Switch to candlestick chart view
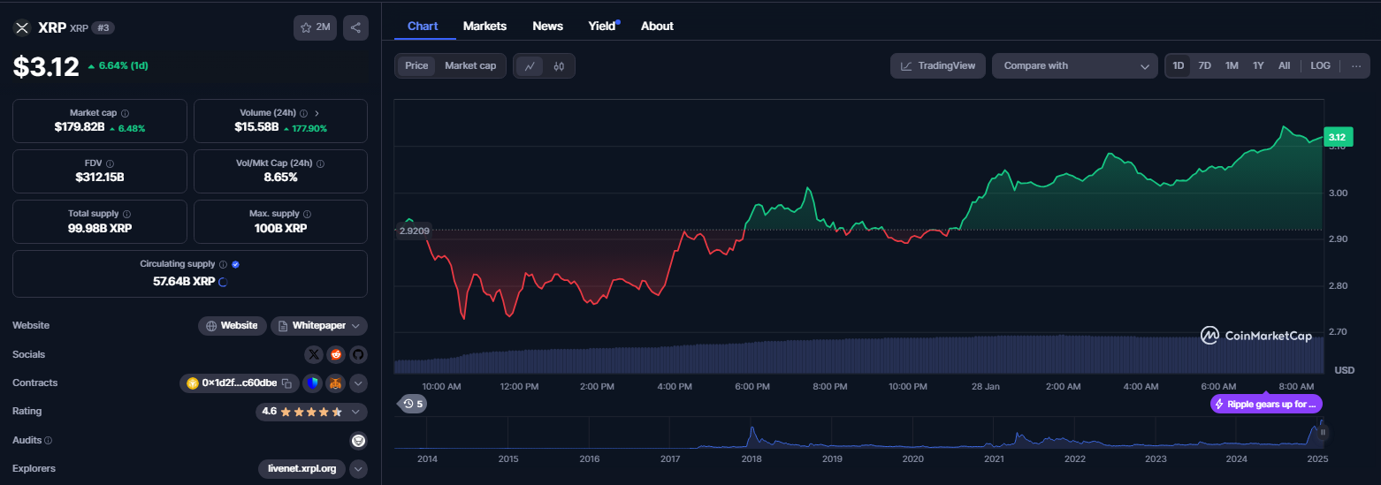This screenshot has width=1381, height=485. tap(559, 65)
